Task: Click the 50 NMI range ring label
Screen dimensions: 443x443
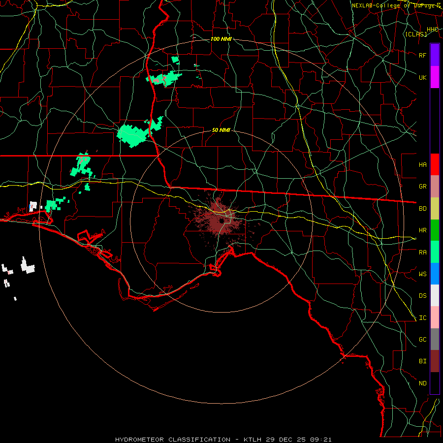Action: pyautogui.click(x=221, y=130)
